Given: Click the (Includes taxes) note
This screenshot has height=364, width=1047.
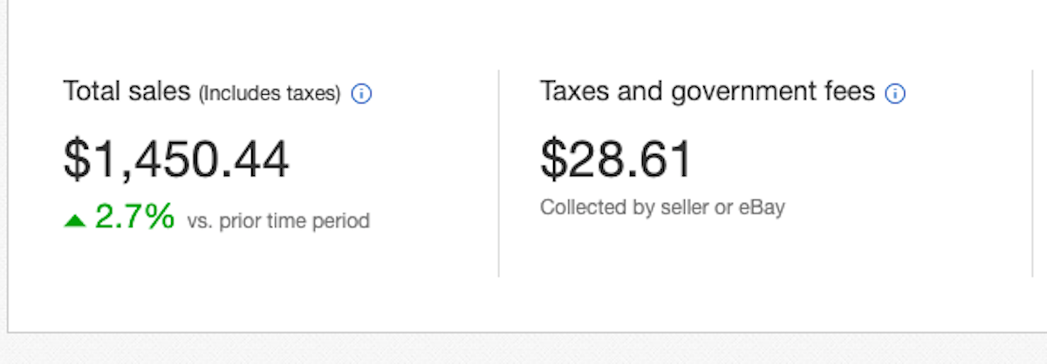Looking at the screenshot, I should coord(270,94).
